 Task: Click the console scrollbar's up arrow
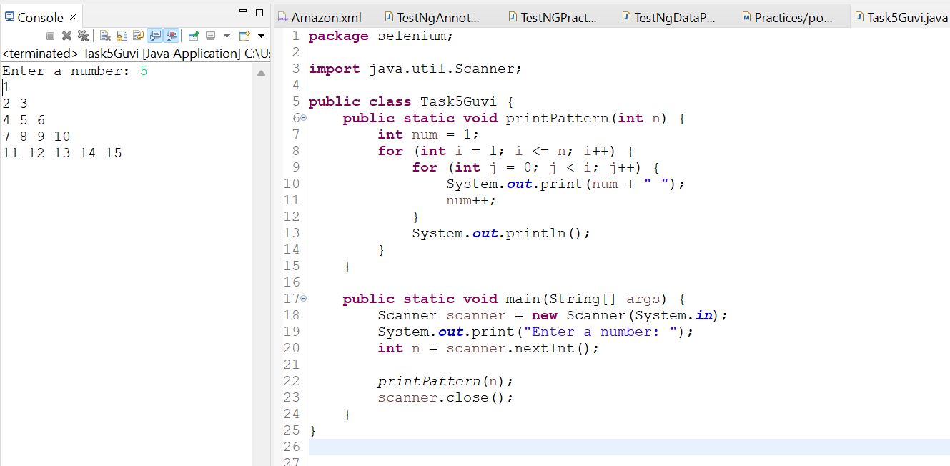[261, 73]
